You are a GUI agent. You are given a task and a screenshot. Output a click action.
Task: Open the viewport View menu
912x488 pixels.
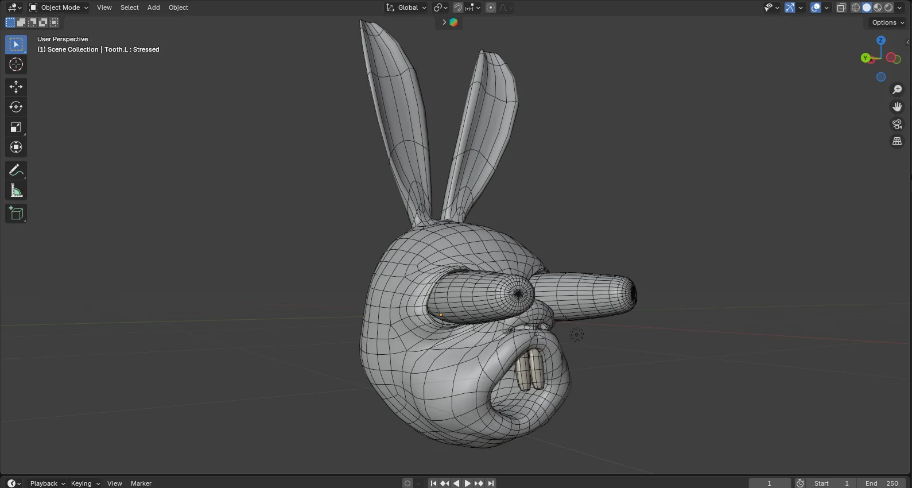104,7
